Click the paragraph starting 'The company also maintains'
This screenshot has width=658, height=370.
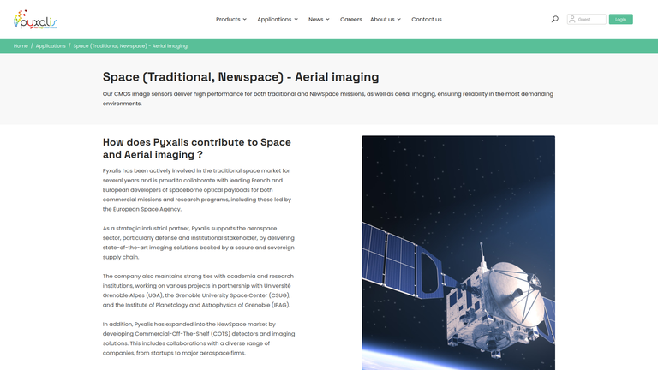tap(198, 290)
